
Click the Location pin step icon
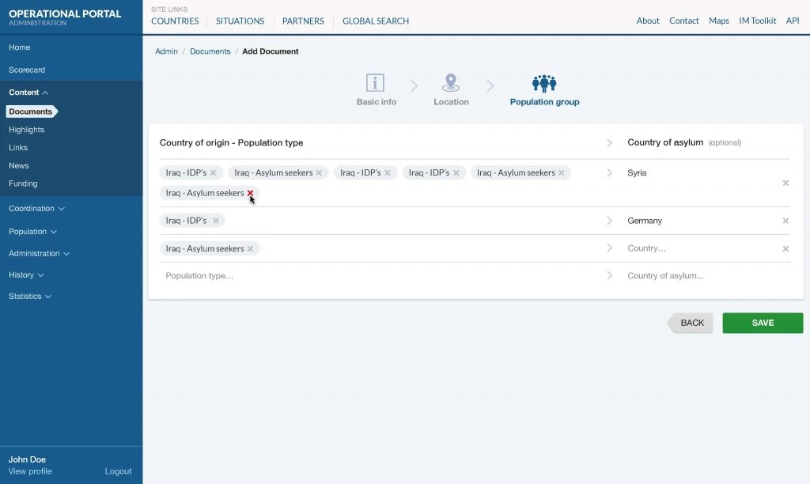point(451,83)
